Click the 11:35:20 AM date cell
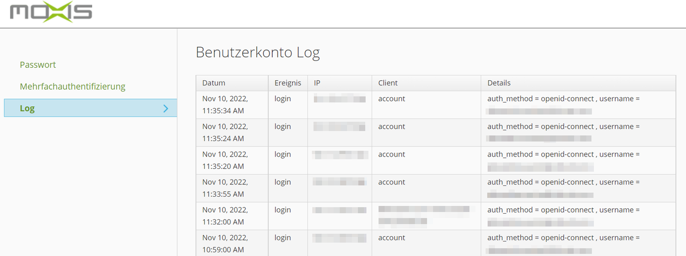The height and width of the screenshot is (256, 686). (x=225, y=160)
